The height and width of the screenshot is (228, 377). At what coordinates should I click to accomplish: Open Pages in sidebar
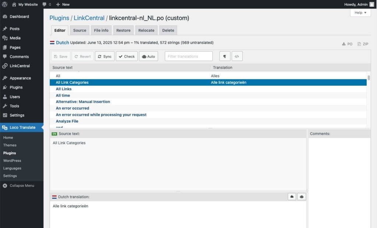(22, 47)
